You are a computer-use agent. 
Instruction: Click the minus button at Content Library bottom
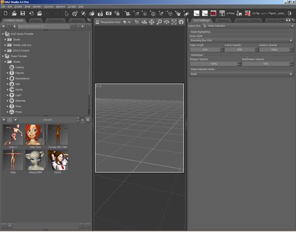10,226
